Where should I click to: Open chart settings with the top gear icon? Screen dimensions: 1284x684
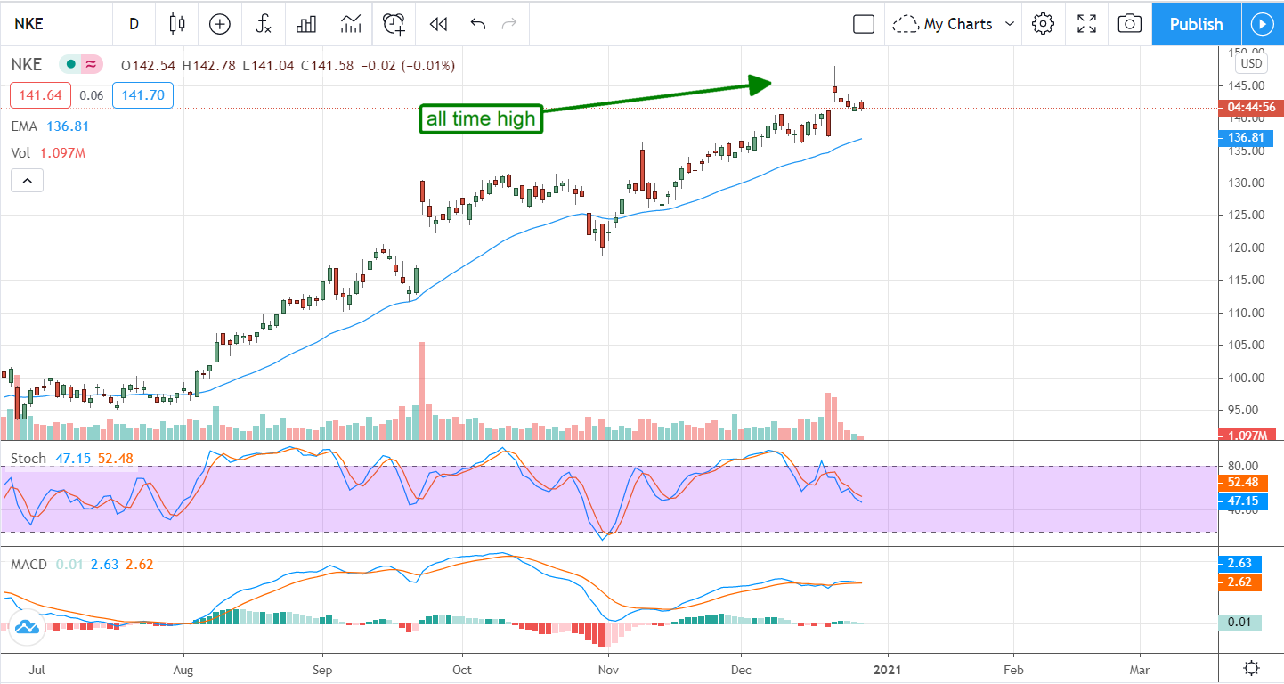[1043, 24]
